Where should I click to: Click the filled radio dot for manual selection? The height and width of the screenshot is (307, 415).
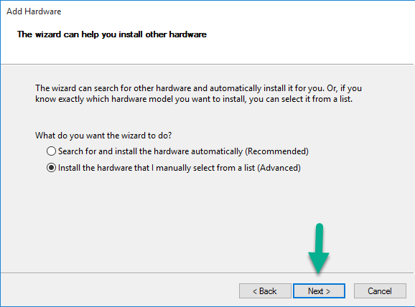click(51, 168)
